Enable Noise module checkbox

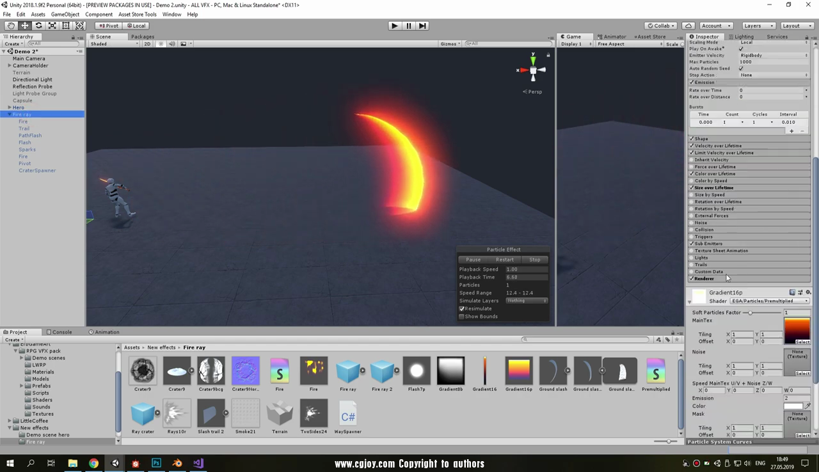point(692,223)
